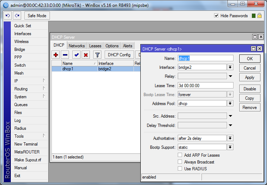The height and width of the screenshot is (185, 267).
Task: Click the blue checkmark enable icon
Action: click(x=76, y=55)
